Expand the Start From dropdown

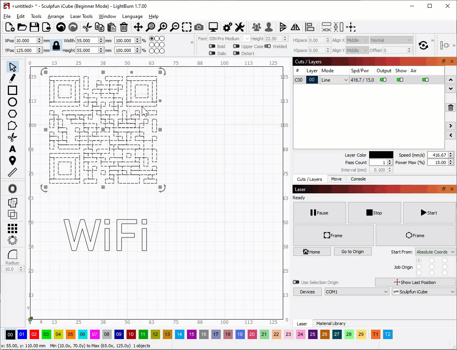[435, 252]
